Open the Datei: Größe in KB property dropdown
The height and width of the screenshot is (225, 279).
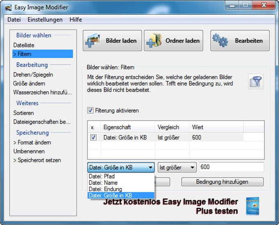click(121, 167)
